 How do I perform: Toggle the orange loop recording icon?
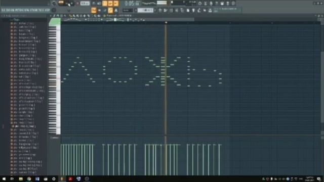coord(116,4)
